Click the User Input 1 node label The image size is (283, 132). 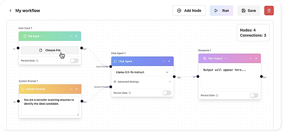25,28
